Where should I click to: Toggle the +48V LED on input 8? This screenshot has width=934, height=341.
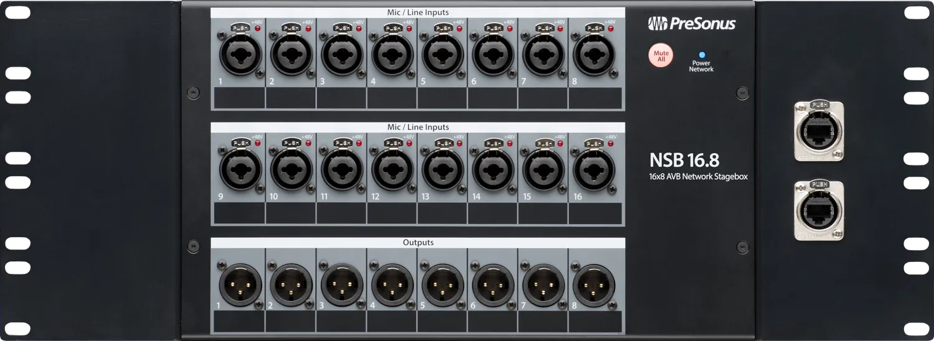pyautogui.click(x=610, y=29)
